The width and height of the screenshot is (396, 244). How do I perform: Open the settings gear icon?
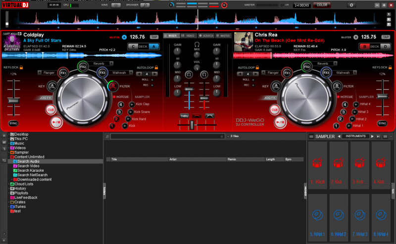351,5
